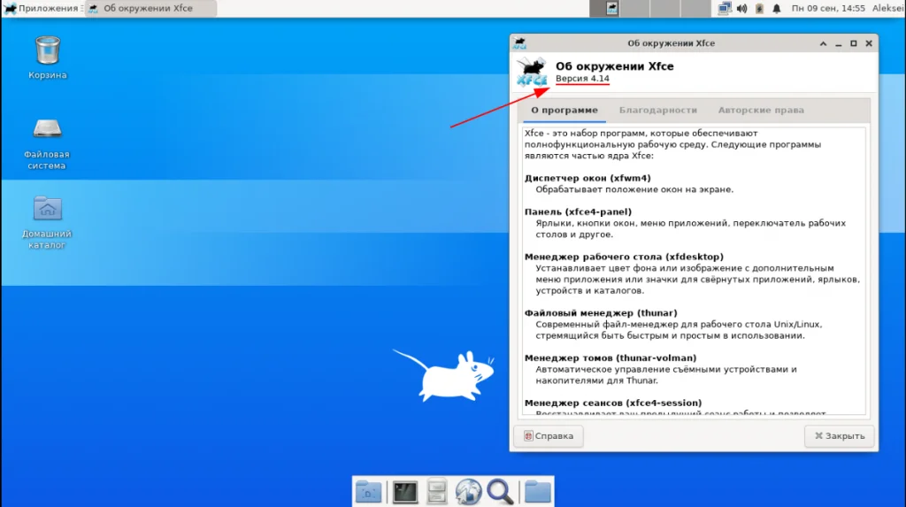The width and height of the screenshot is (906, 507).
Task: Click the Диспетчер окон (xfwm4) heading
Action: coord(587,178)
